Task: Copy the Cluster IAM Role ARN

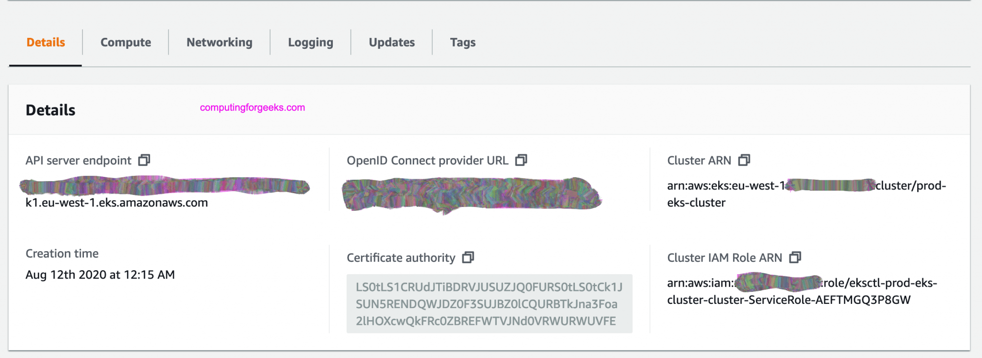Action: 795,257
